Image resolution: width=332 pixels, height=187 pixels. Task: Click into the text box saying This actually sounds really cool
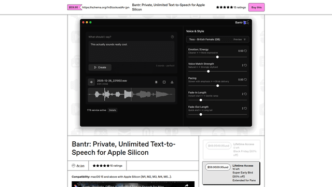tap(131, 51)
